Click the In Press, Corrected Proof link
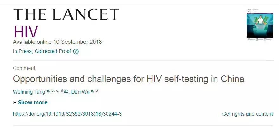The image size is (279, 127). [x=42, y=51]
